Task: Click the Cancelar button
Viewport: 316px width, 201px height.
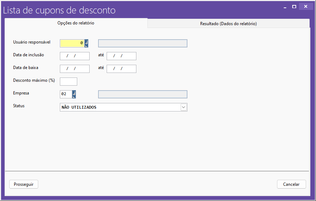Action: [292, 184]
